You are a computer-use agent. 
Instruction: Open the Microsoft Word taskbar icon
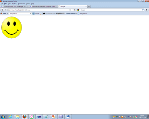(x=68, y=117)
